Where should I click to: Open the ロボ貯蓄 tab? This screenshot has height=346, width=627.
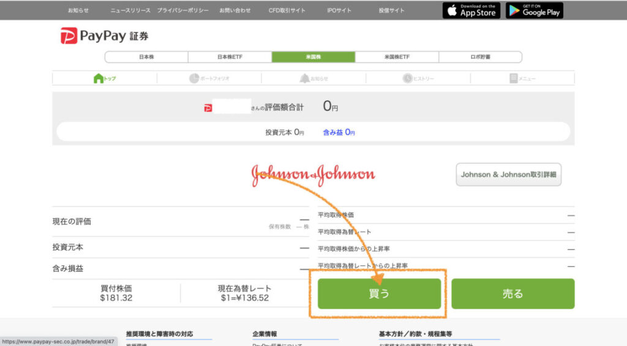click(481, 57)
